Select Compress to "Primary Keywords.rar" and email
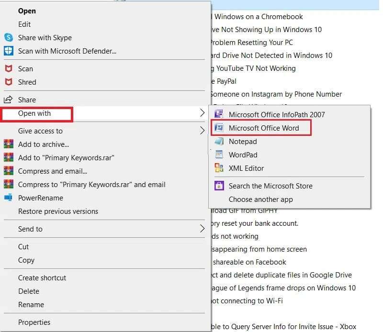Screen dimensions: 383x332 104,184
